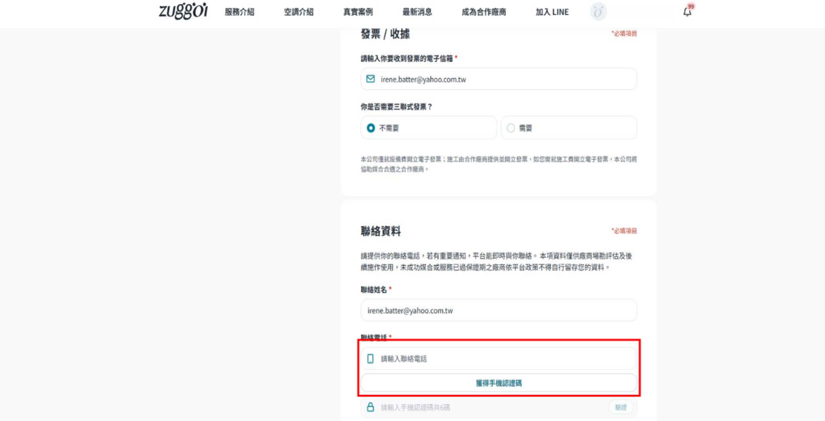825x421 pixels.
Task: Open 加入 LINE menu item
Action: tap(552, 12)
